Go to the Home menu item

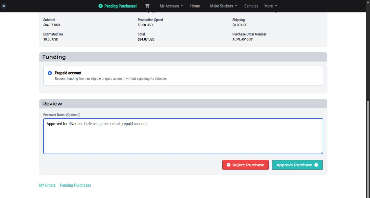point(195,6)
